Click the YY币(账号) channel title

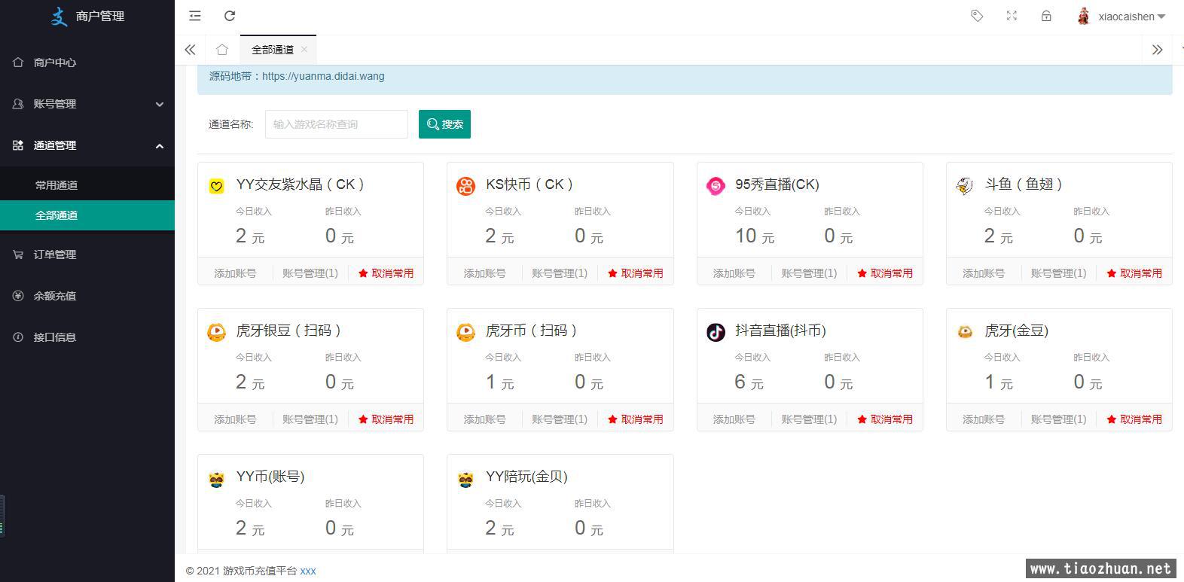270,477
